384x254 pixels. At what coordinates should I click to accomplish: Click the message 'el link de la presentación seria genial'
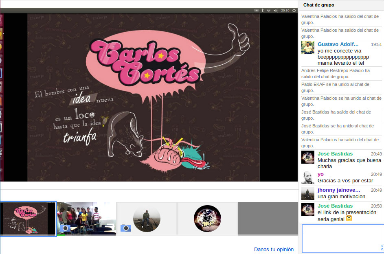pos(347,216)
